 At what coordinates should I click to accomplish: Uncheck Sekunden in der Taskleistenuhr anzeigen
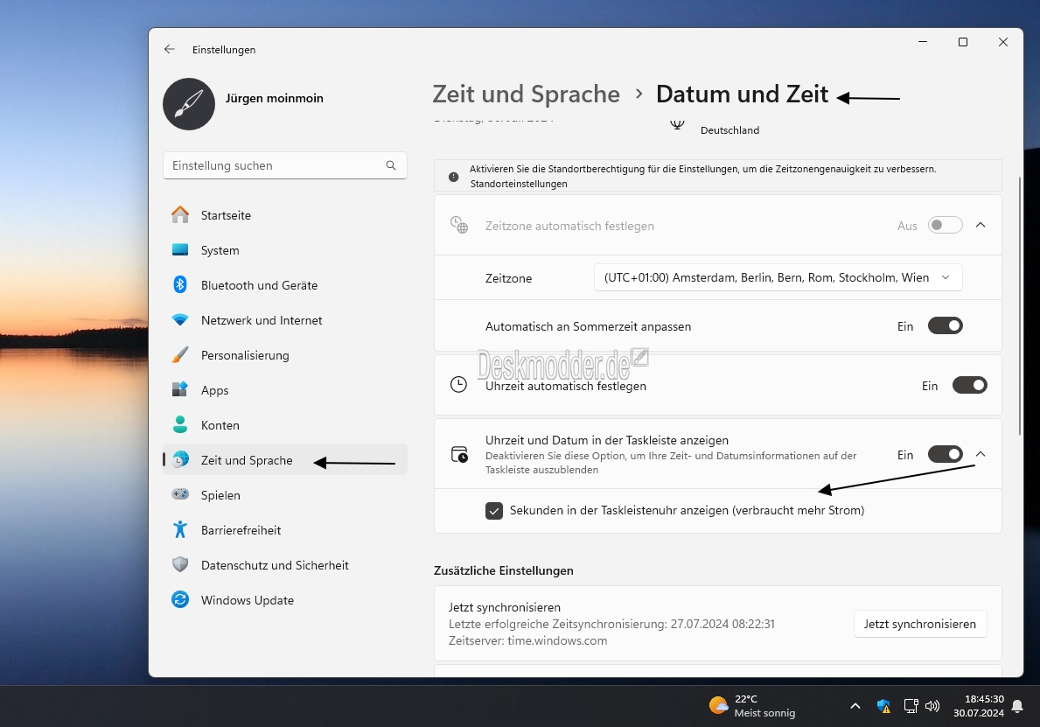pos(494,510)
